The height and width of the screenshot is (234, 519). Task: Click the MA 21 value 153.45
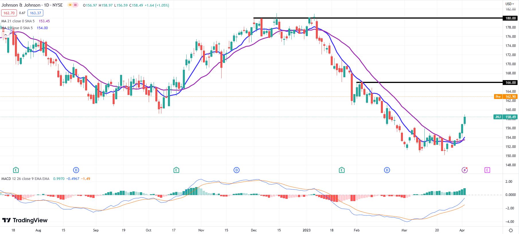[44, 21]
